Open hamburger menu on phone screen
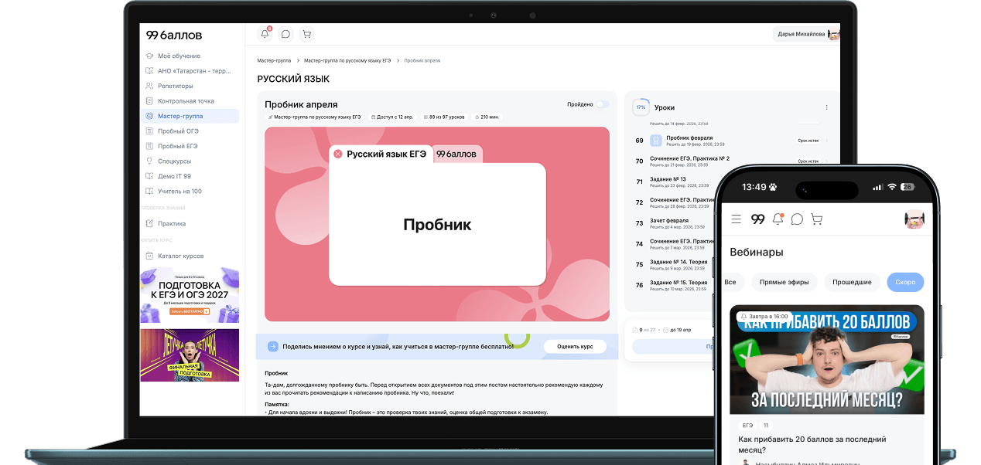981x465 pixels. [x=736, y=219]
